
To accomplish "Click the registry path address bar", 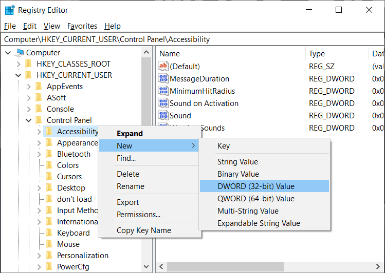I will 192,39.
